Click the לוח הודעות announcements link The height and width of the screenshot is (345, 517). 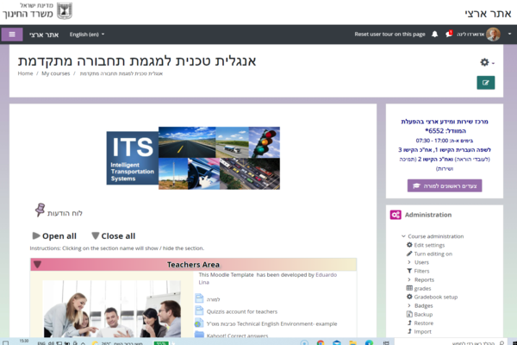point(65,213)
